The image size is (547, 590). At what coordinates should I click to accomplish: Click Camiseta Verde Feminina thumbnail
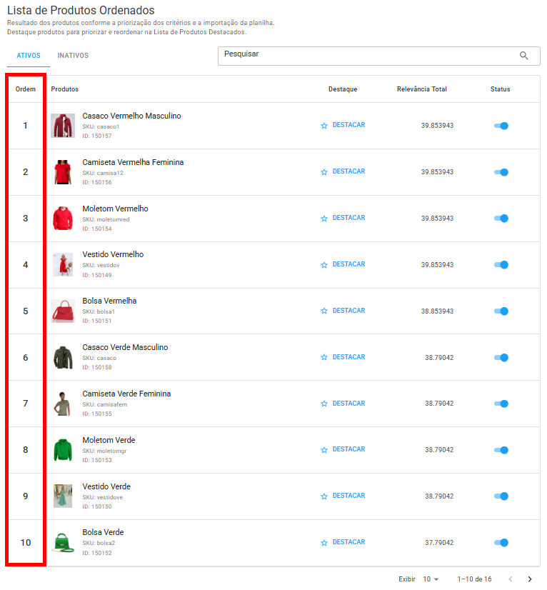[62, 404]
